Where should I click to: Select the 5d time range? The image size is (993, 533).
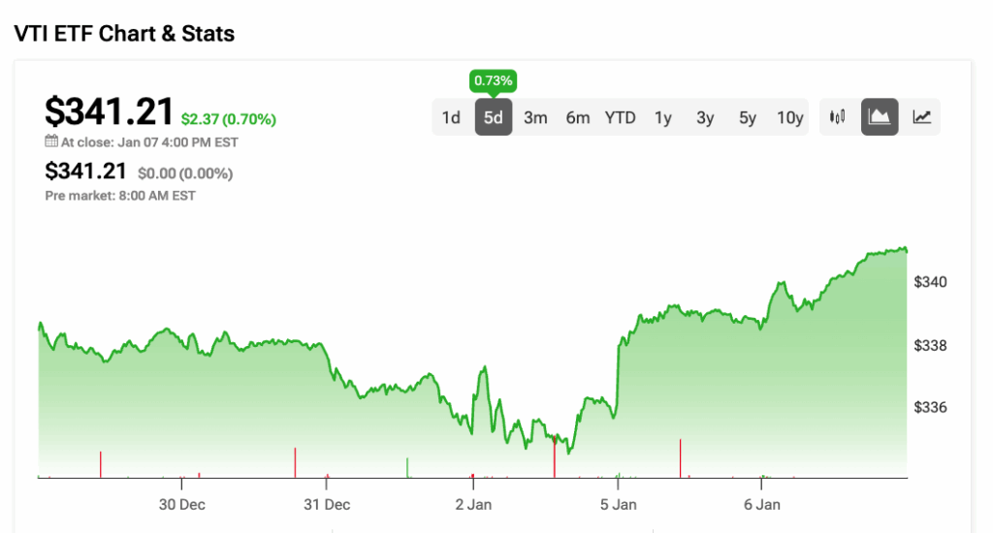pos(494,117)
